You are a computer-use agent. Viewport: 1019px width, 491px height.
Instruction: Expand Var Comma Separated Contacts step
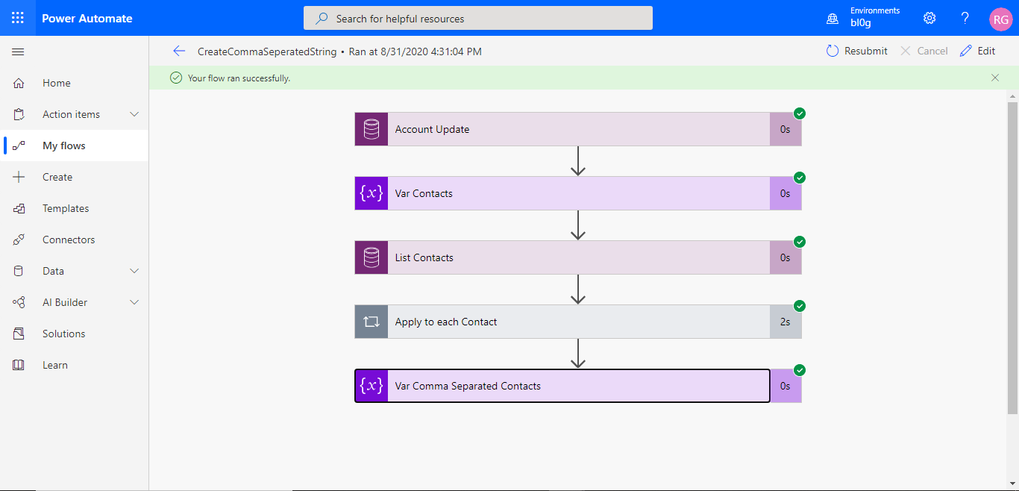tap(578, 386)
